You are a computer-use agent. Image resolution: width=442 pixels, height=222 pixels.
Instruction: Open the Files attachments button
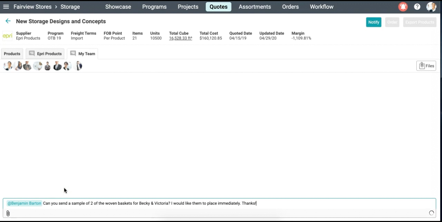coord(426,66)
